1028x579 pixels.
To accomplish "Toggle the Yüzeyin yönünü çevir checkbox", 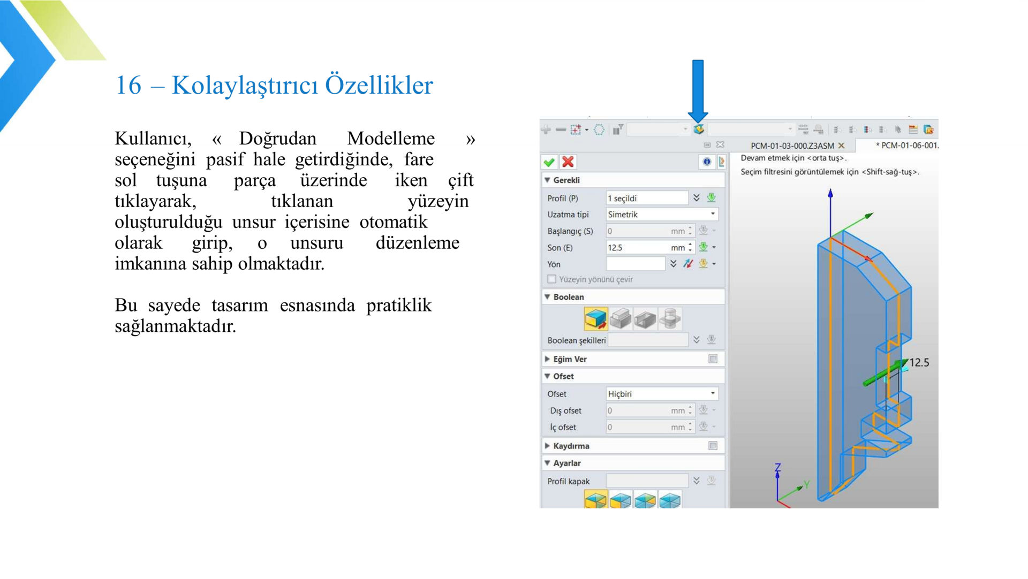I will (x=552, y=279).
